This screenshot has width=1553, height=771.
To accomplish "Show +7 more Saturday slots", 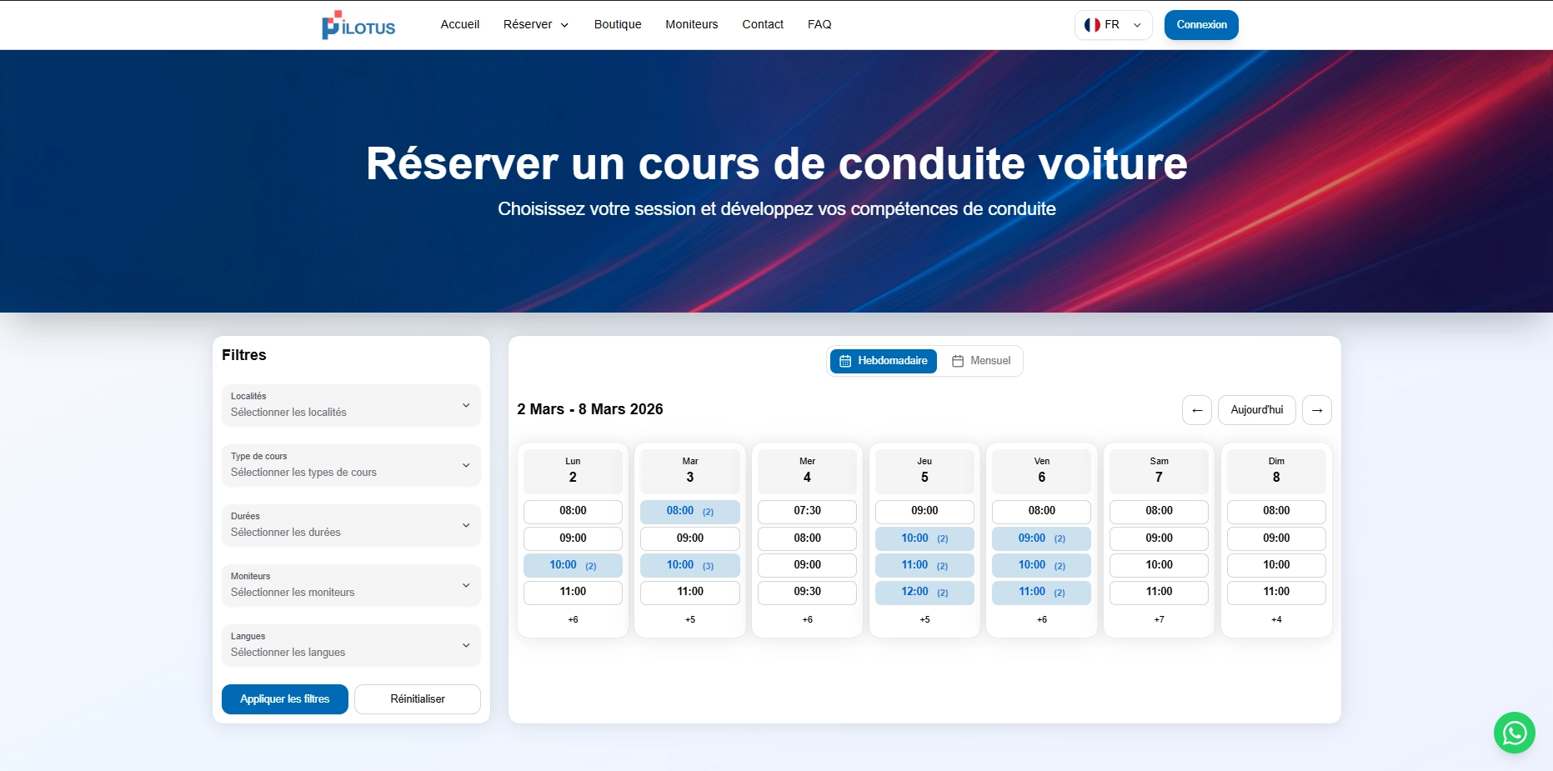I will click(x=1159, y=619).
